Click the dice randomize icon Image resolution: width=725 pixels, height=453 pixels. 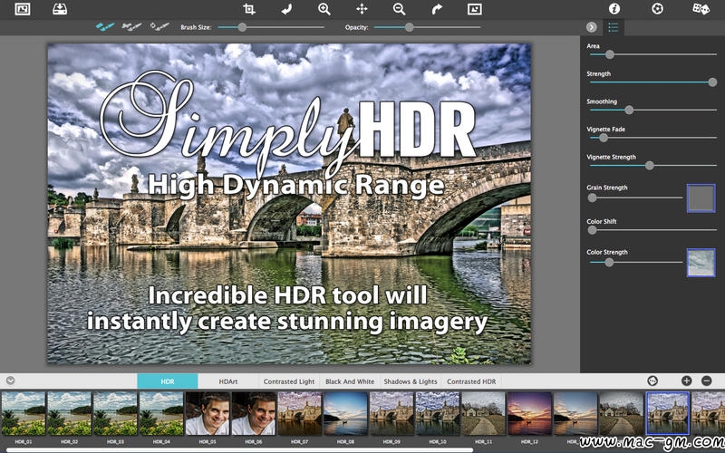701,9
